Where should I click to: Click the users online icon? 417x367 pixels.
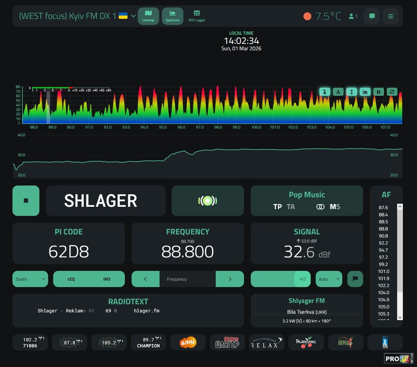(x=353, y=16)
